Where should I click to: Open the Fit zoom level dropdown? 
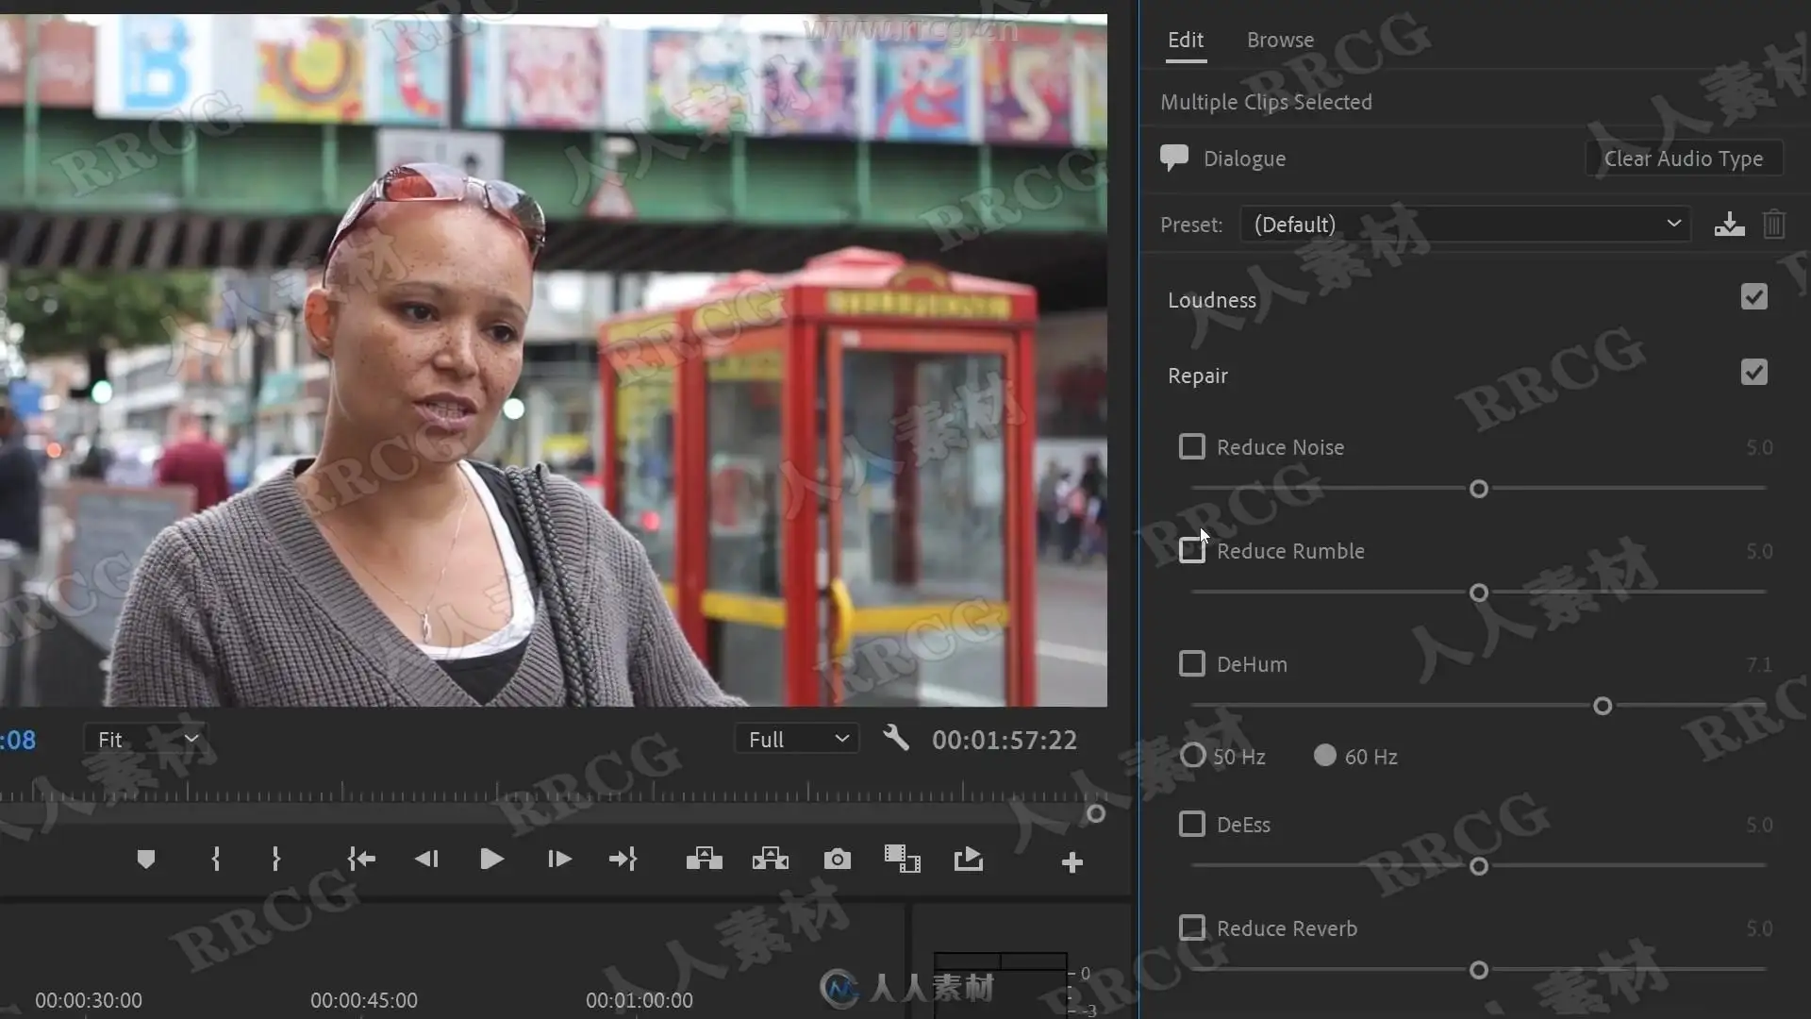[146, 739]
